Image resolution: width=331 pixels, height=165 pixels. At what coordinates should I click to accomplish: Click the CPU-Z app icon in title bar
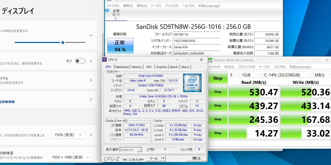pos(104,60)
